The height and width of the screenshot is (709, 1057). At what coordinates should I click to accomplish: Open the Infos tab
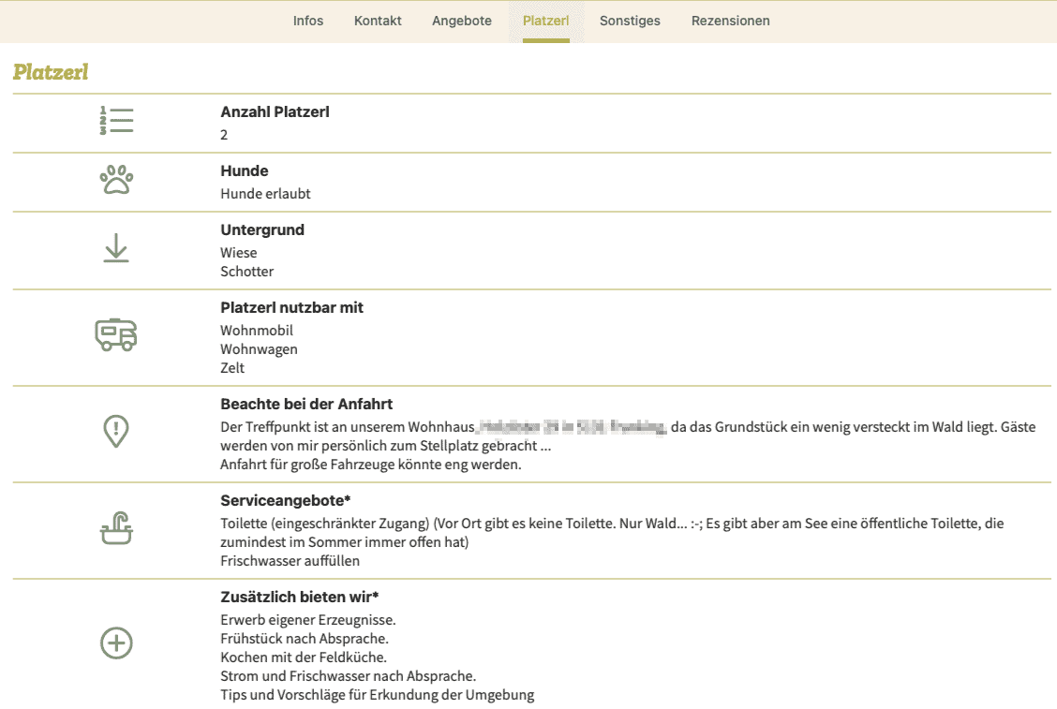pos(308,21)
